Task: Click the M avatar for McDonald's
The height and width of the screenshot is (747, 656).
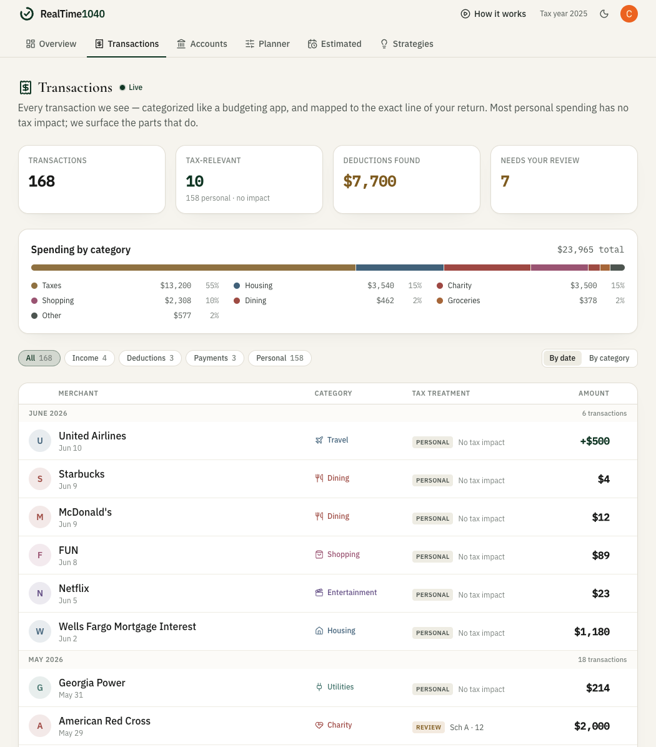Action: tap(40, 517)
